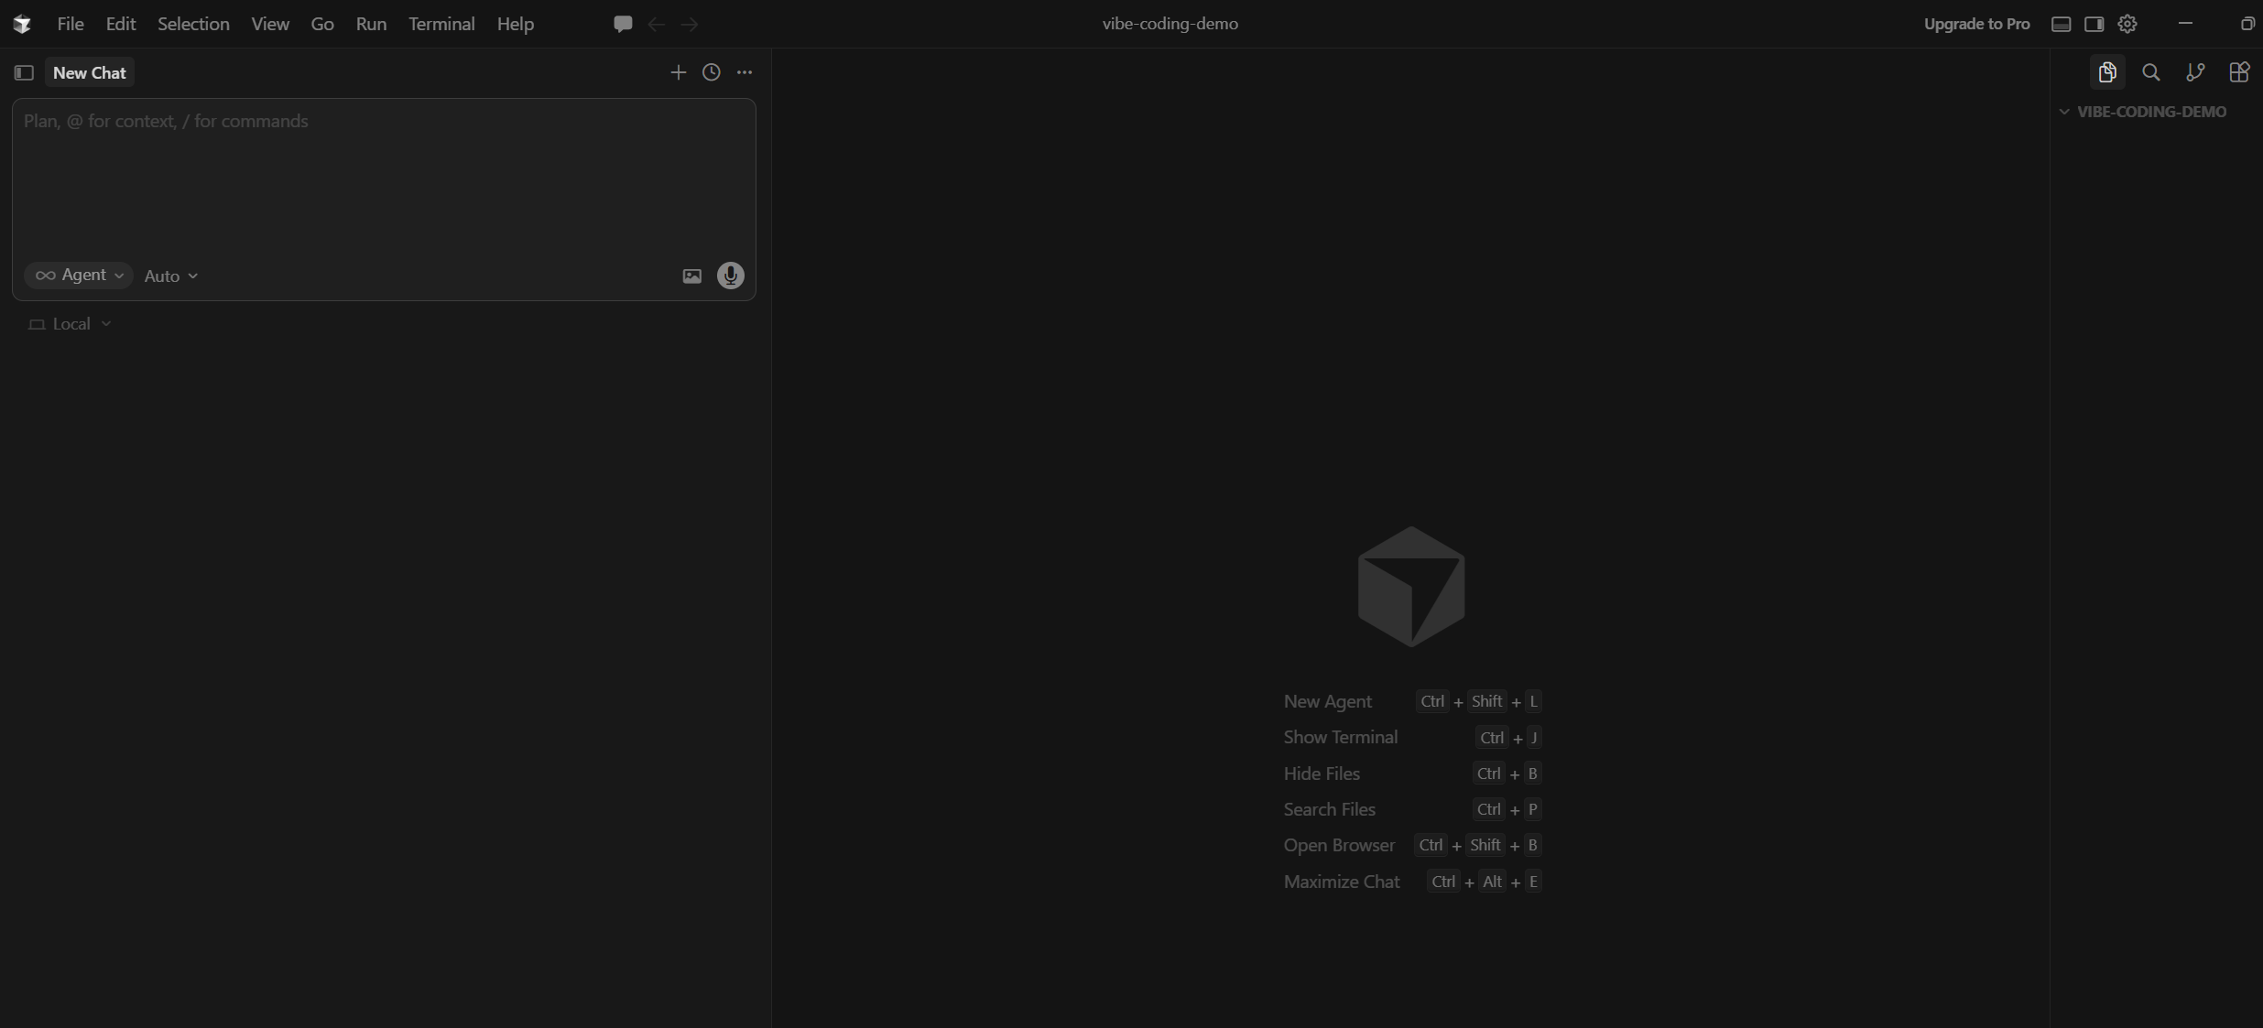
Task: Start new chat with plus icon
Action: point(678,72)
